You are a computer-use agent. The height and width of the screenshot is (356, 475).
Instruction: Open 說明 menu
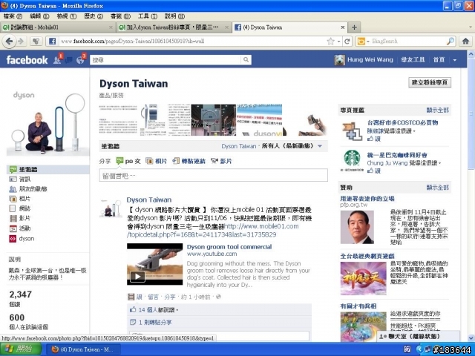174,16
